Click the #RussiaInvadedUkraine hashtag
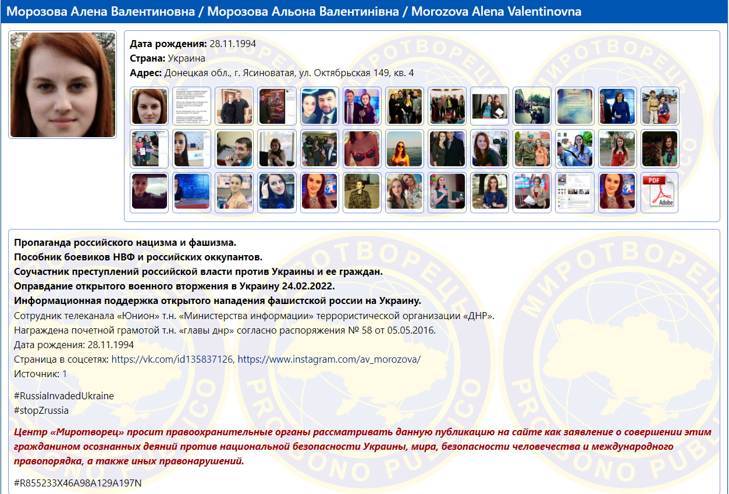Screen dimensions: 729x494 click(64, 396)
